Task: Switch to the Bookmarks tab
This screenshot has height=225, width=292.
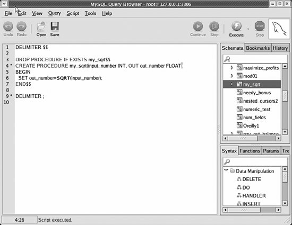Action: [258, 48]
